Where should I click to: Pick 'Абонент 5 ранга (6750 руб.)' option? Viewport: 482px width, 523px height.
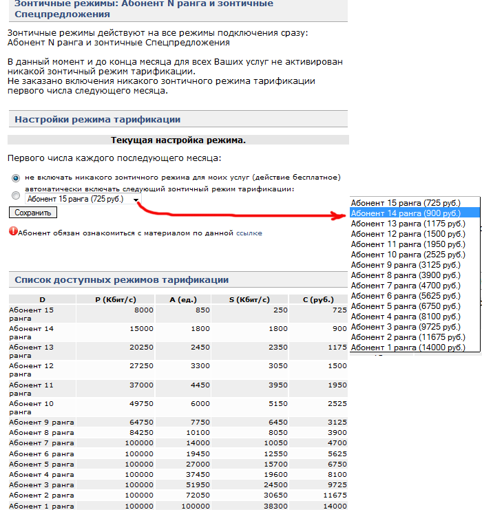click(415, 306)
